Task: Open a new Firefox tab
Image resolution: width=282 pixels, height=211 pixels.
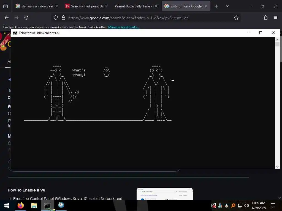Action: (216, 6)
